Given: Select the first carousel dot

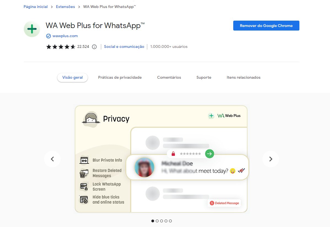Looking at the screenshot, I should [x=153, y=221].
